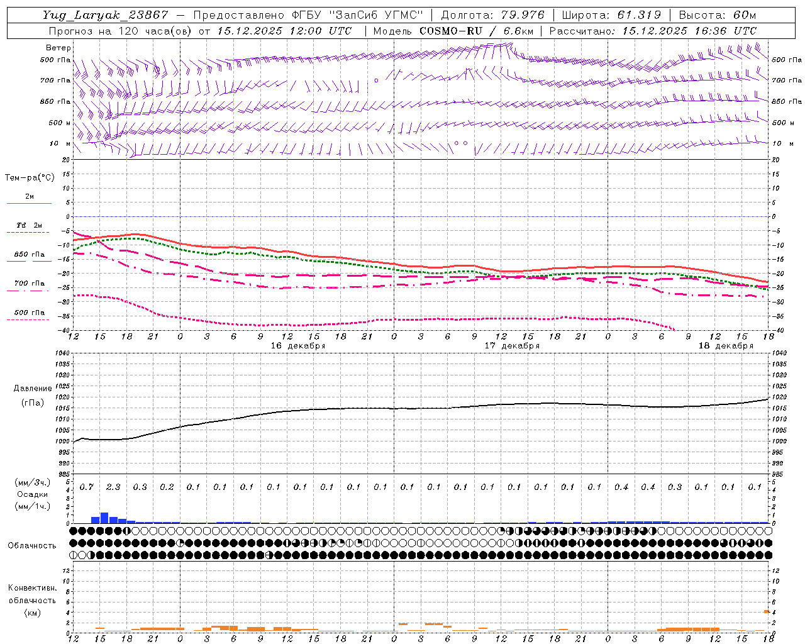Select the latitude value Широта: 61.319
This screenshot has height=644, width=805.
[611, 15]
